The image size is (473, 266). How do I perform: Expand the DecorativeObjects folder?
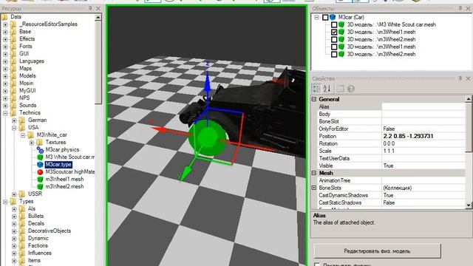(14, 231)
